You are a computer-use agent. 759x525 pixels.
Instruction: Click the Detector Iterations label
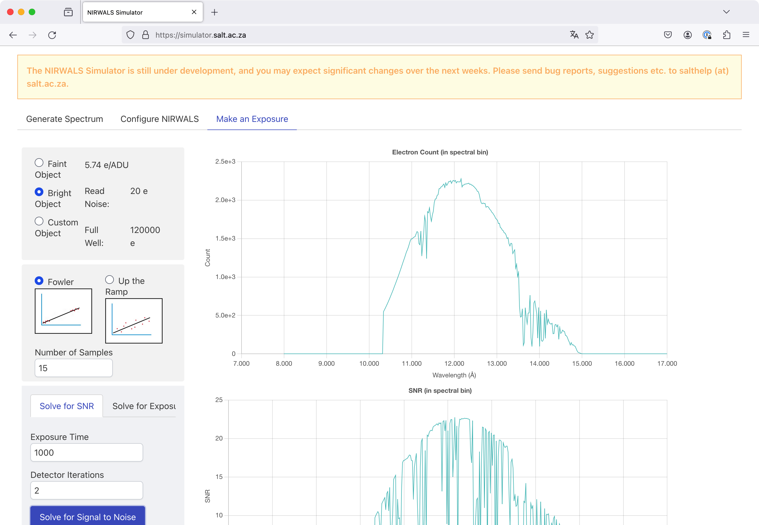click(67, 475)
